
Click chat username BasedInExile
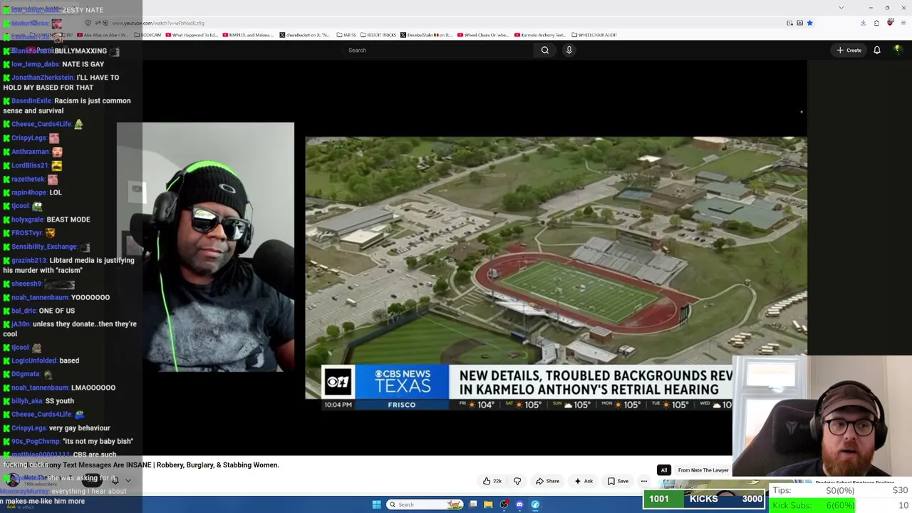point(31,101)
